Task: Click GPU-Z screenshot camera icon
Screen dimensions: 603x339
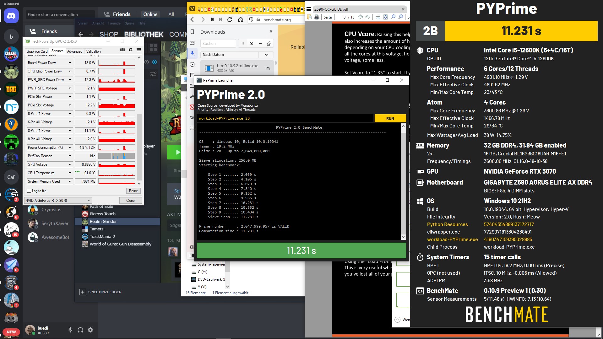Action: [x=122, y=50]
